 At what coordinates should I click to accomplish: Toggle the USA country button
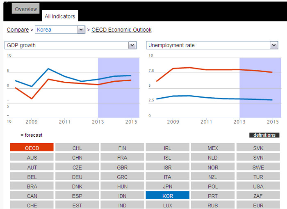click(258, 186)
